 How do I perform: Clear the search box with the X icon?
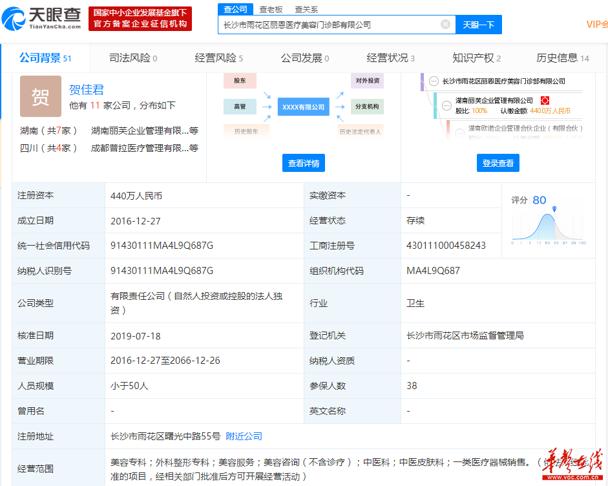coord(445,25)
